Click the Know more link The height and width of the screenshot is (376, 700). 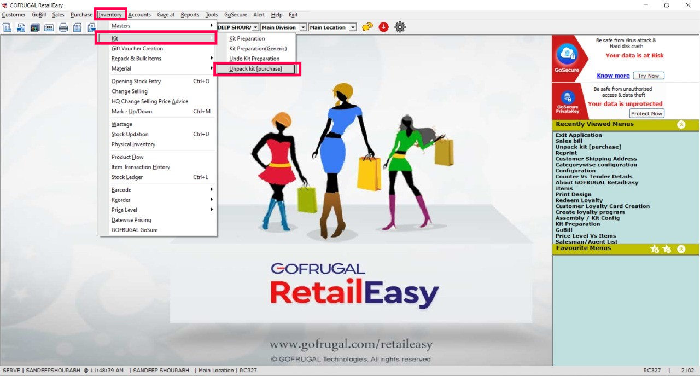[613, 76]
